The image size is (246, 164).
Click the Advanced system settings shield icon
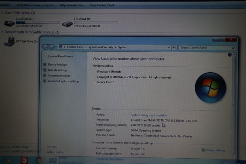point(45,81)
